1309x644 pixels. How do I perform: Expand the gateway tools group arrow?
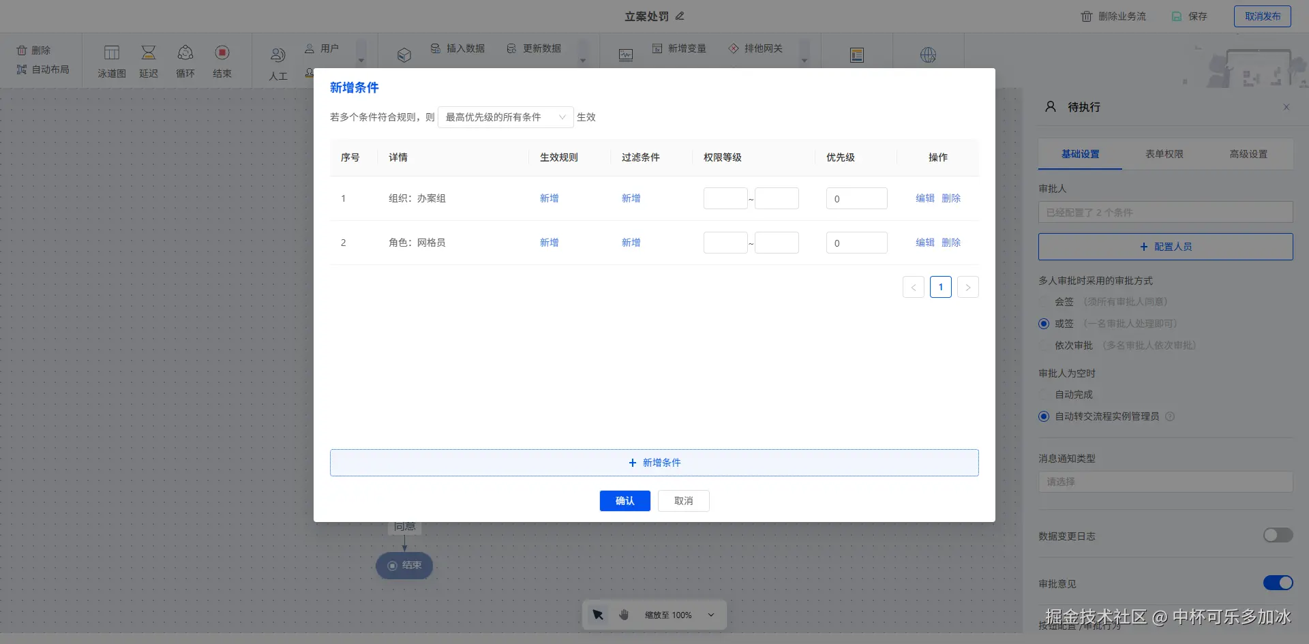[x=804, y=61]
